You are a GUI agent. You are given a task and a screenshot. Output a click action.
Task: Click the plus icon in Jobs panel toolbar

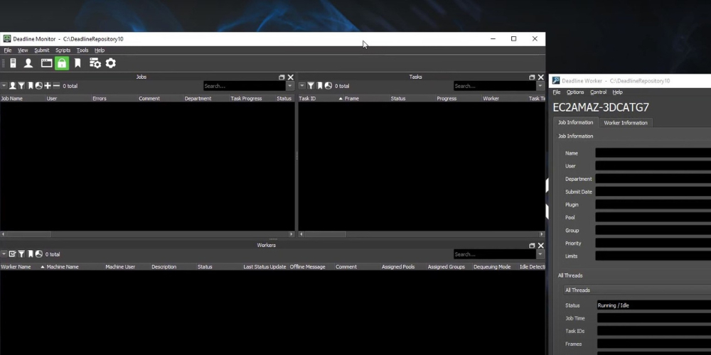pyautogui.click(x=48, y=86)
